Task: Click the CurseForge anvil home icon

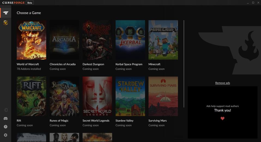Action: pyautogui.click(x=5, y=13)
